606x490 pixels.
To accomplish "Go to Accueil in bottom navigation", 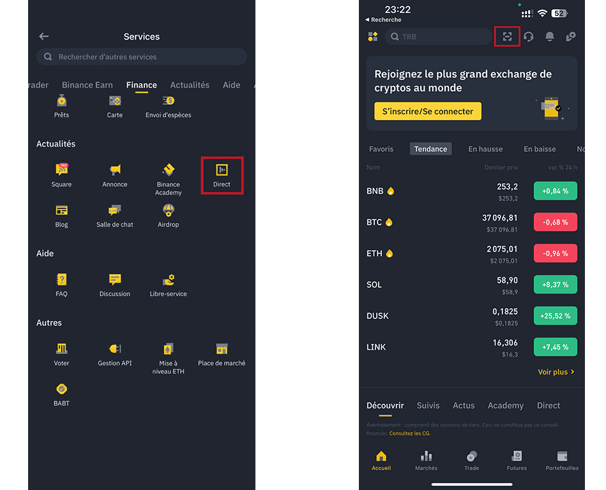I will [x=381, y=461].
